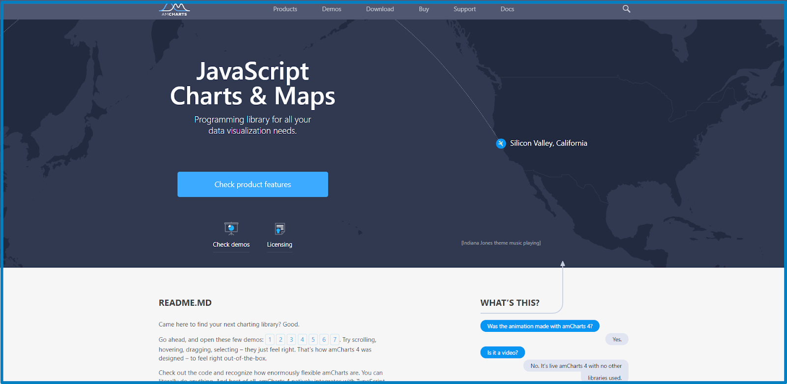787x384 pixels.
Task: Click the Silicon Valley airplane marker
Action: pyautogui.click(x=501, y=144)
